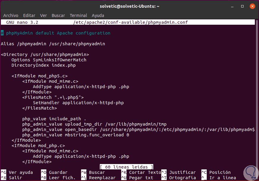The image size is (259, 181).
Task: Open the Ayuda menu
Action: tap(98, 15)
